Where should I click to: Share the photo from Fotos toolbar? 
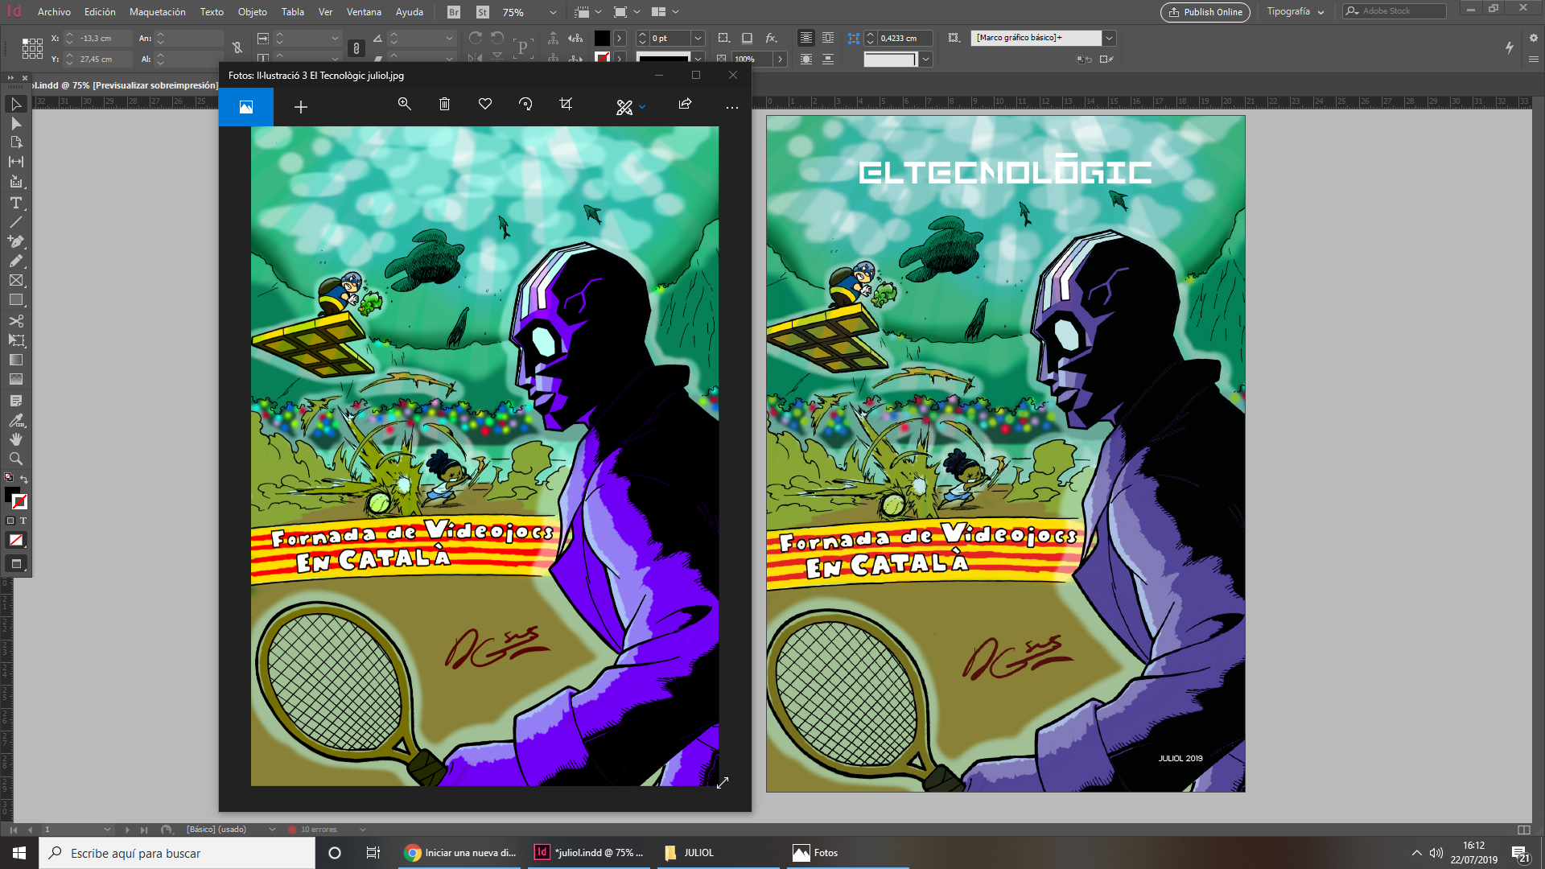click(x=685, y=105)
